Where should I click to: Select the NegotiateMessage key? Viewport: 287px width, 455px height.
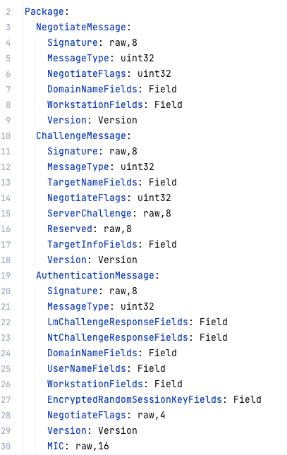tap(81, 27)
